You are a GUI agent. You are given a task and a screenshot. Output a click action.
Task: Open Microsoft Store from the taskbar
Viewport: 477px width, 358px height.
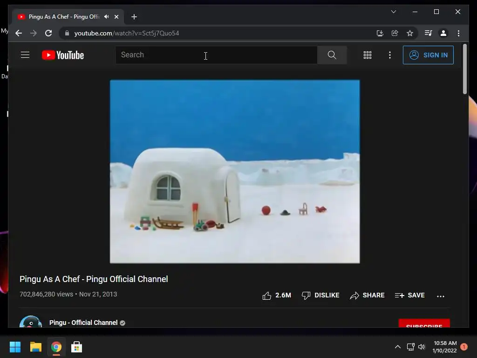pyautogui.click(x=77, y=347)
